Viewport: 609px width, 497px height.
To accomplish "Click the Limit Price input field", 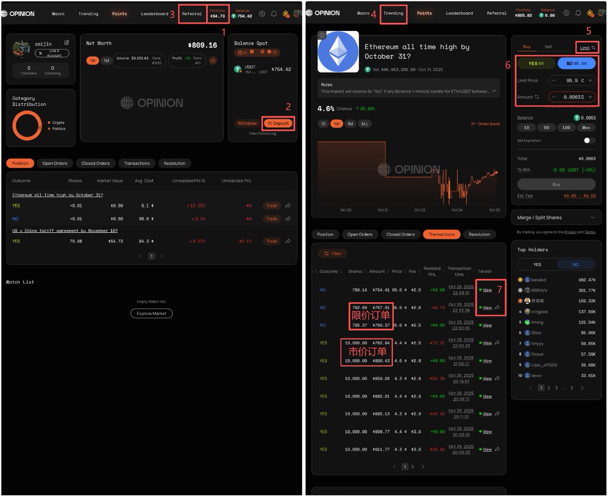I will 572,81.
